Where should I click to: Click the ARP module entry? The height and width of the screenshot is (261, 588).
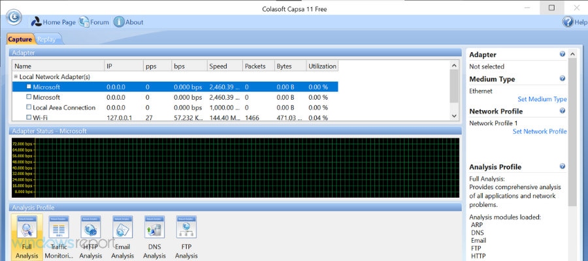coord(477,225)
